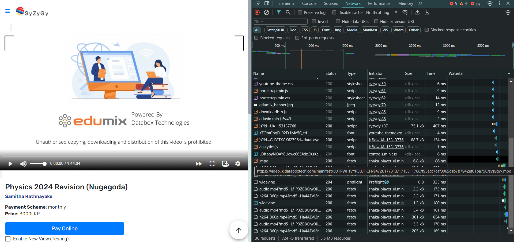The width and height of the screenshot is (514, 242).
Task: Tick the Enable New View (Testing) checkbox
Action: [8, 239]
